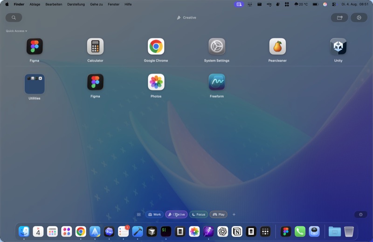Open the Fenster menu
Viewport: 373px width, 242px height.
point(113,4)
